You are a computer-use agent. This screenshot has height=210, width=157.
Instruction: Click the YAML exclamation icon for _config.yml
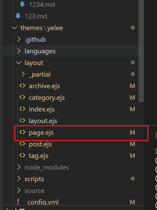18,202
